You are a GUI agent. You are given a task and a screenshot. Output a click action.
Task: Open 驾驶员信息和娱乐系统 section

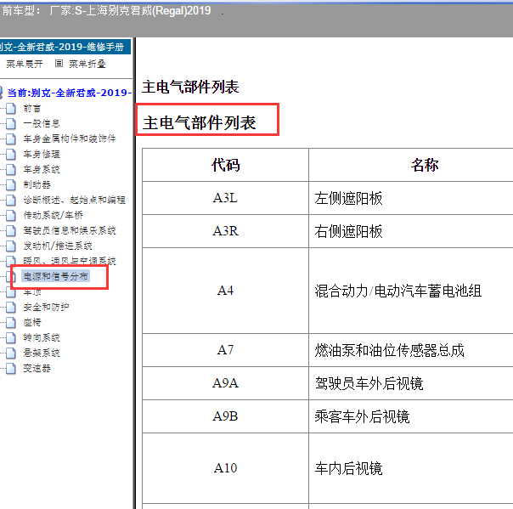point(70,230)
